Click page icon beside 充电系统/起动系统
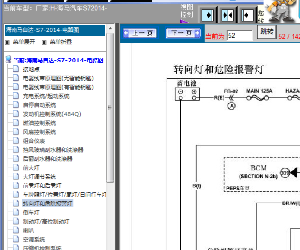300x250 pixels. 16,96
